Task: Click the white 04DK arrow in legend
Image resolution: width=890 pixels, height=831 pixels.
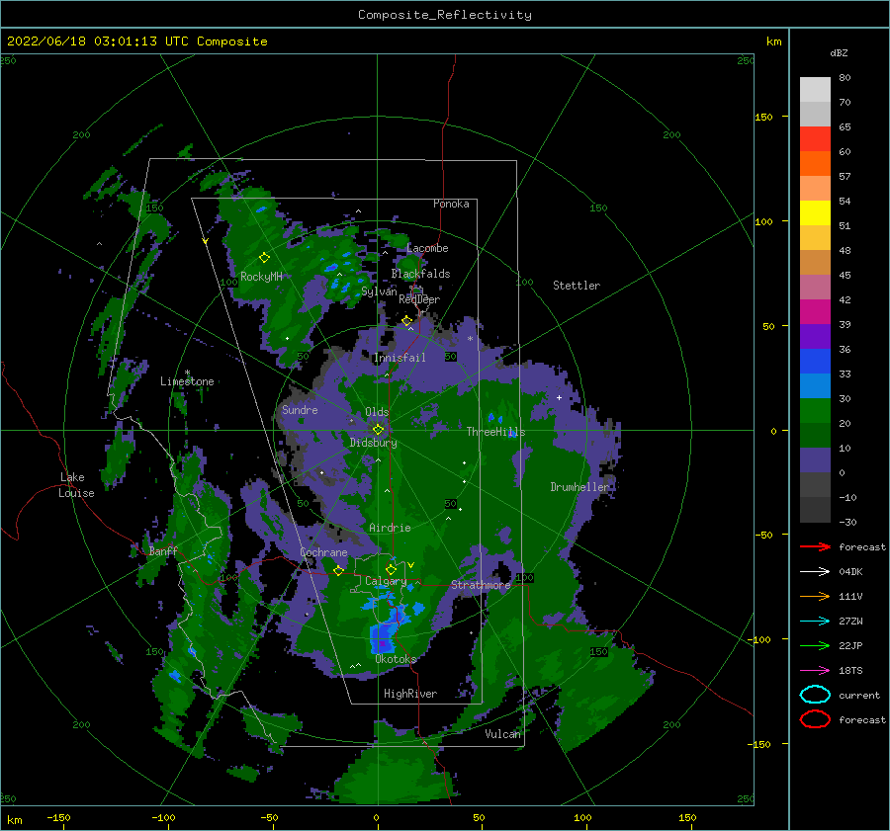Action: (x=815, y=572)
